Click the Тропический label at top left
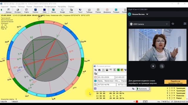The image size is (188, 105). [6, 18]
